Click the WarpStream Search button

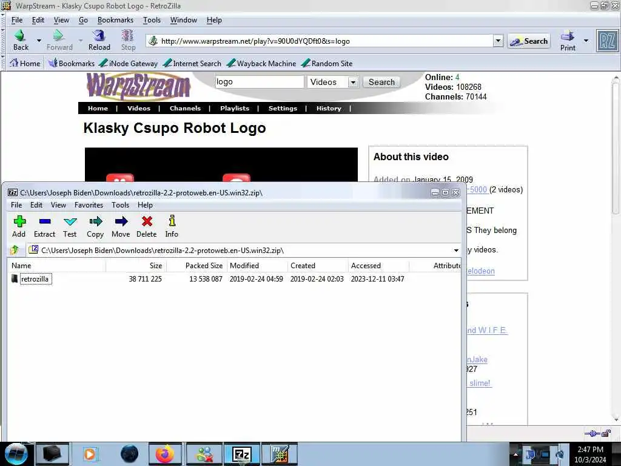click(381, 82)
